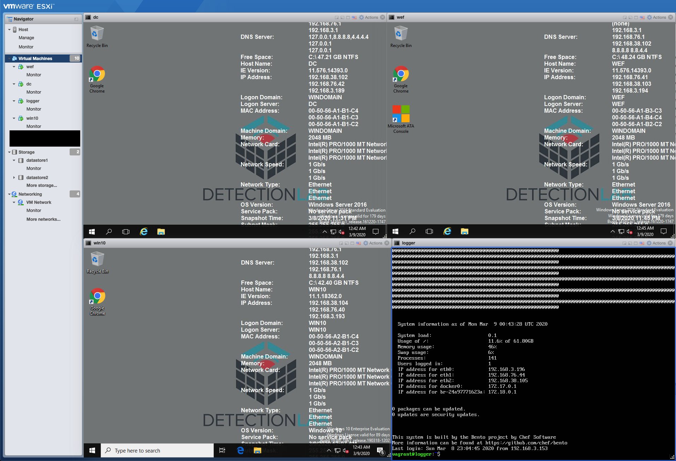This screenshot has height=461, width=676.
Task: Open File Explorer in the dc taskbar
Action: (x=161, y=232)
